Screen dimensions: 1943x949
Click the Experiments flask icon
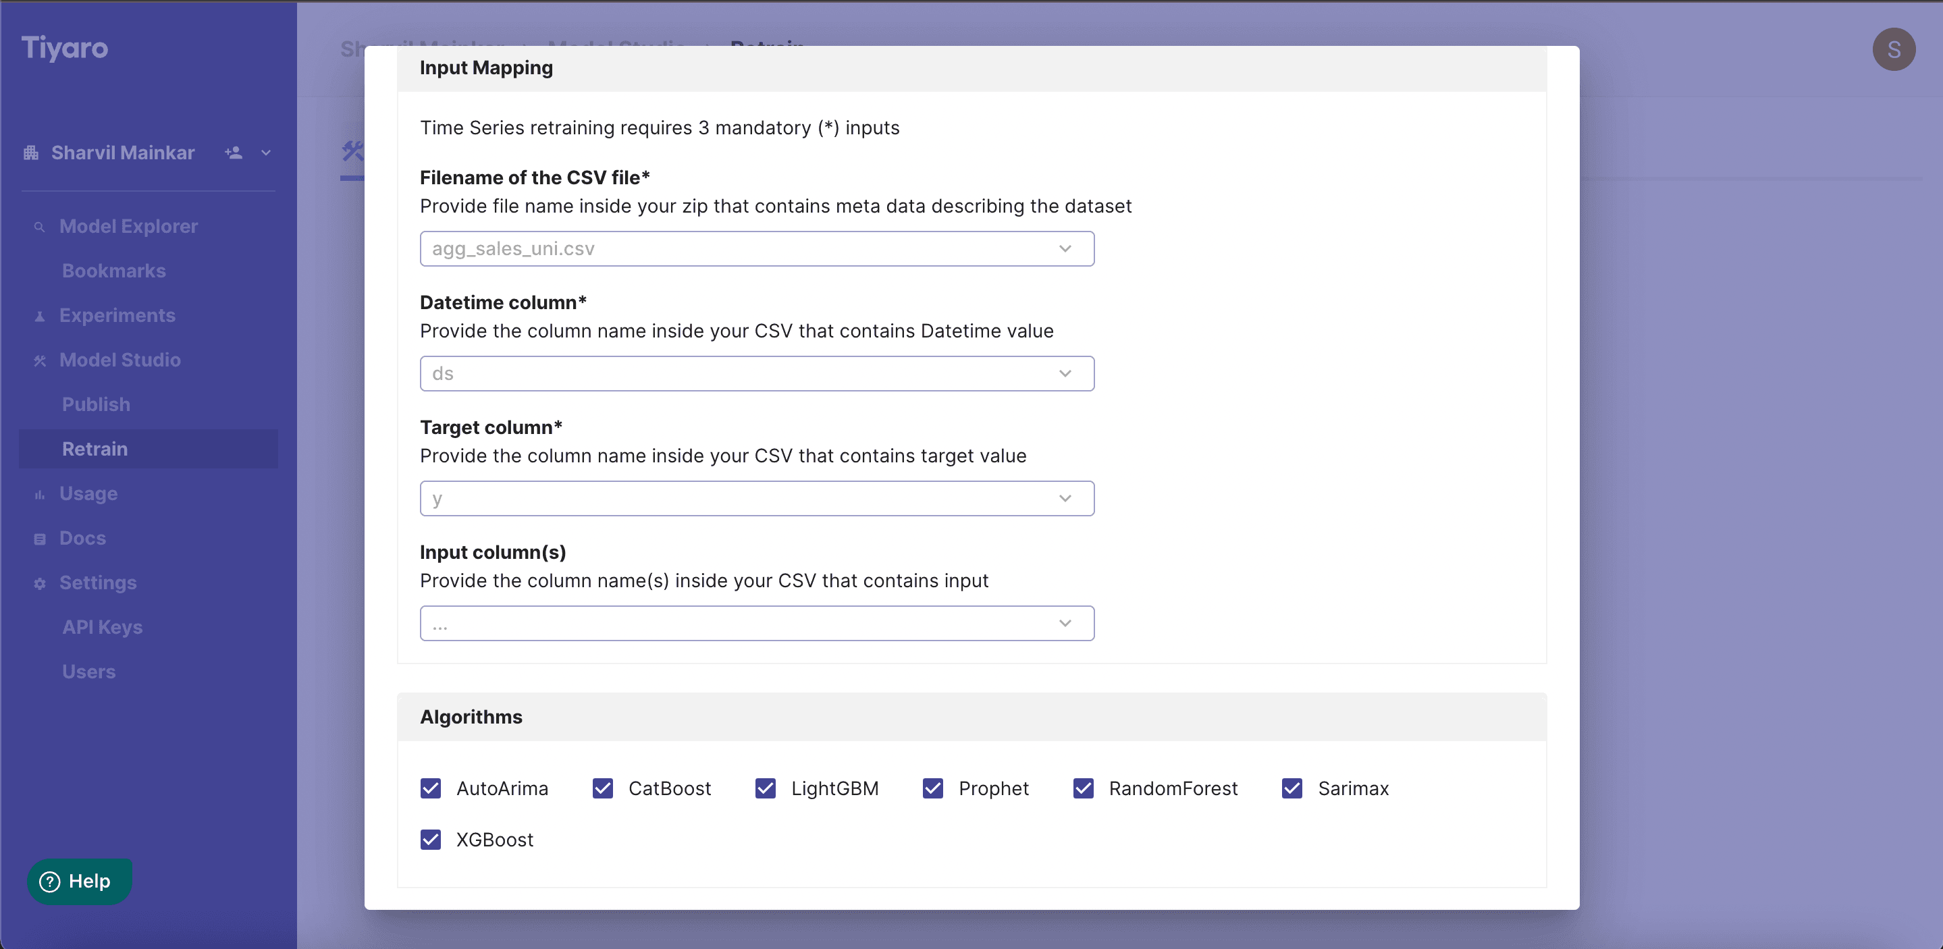(x=39, y=316)
